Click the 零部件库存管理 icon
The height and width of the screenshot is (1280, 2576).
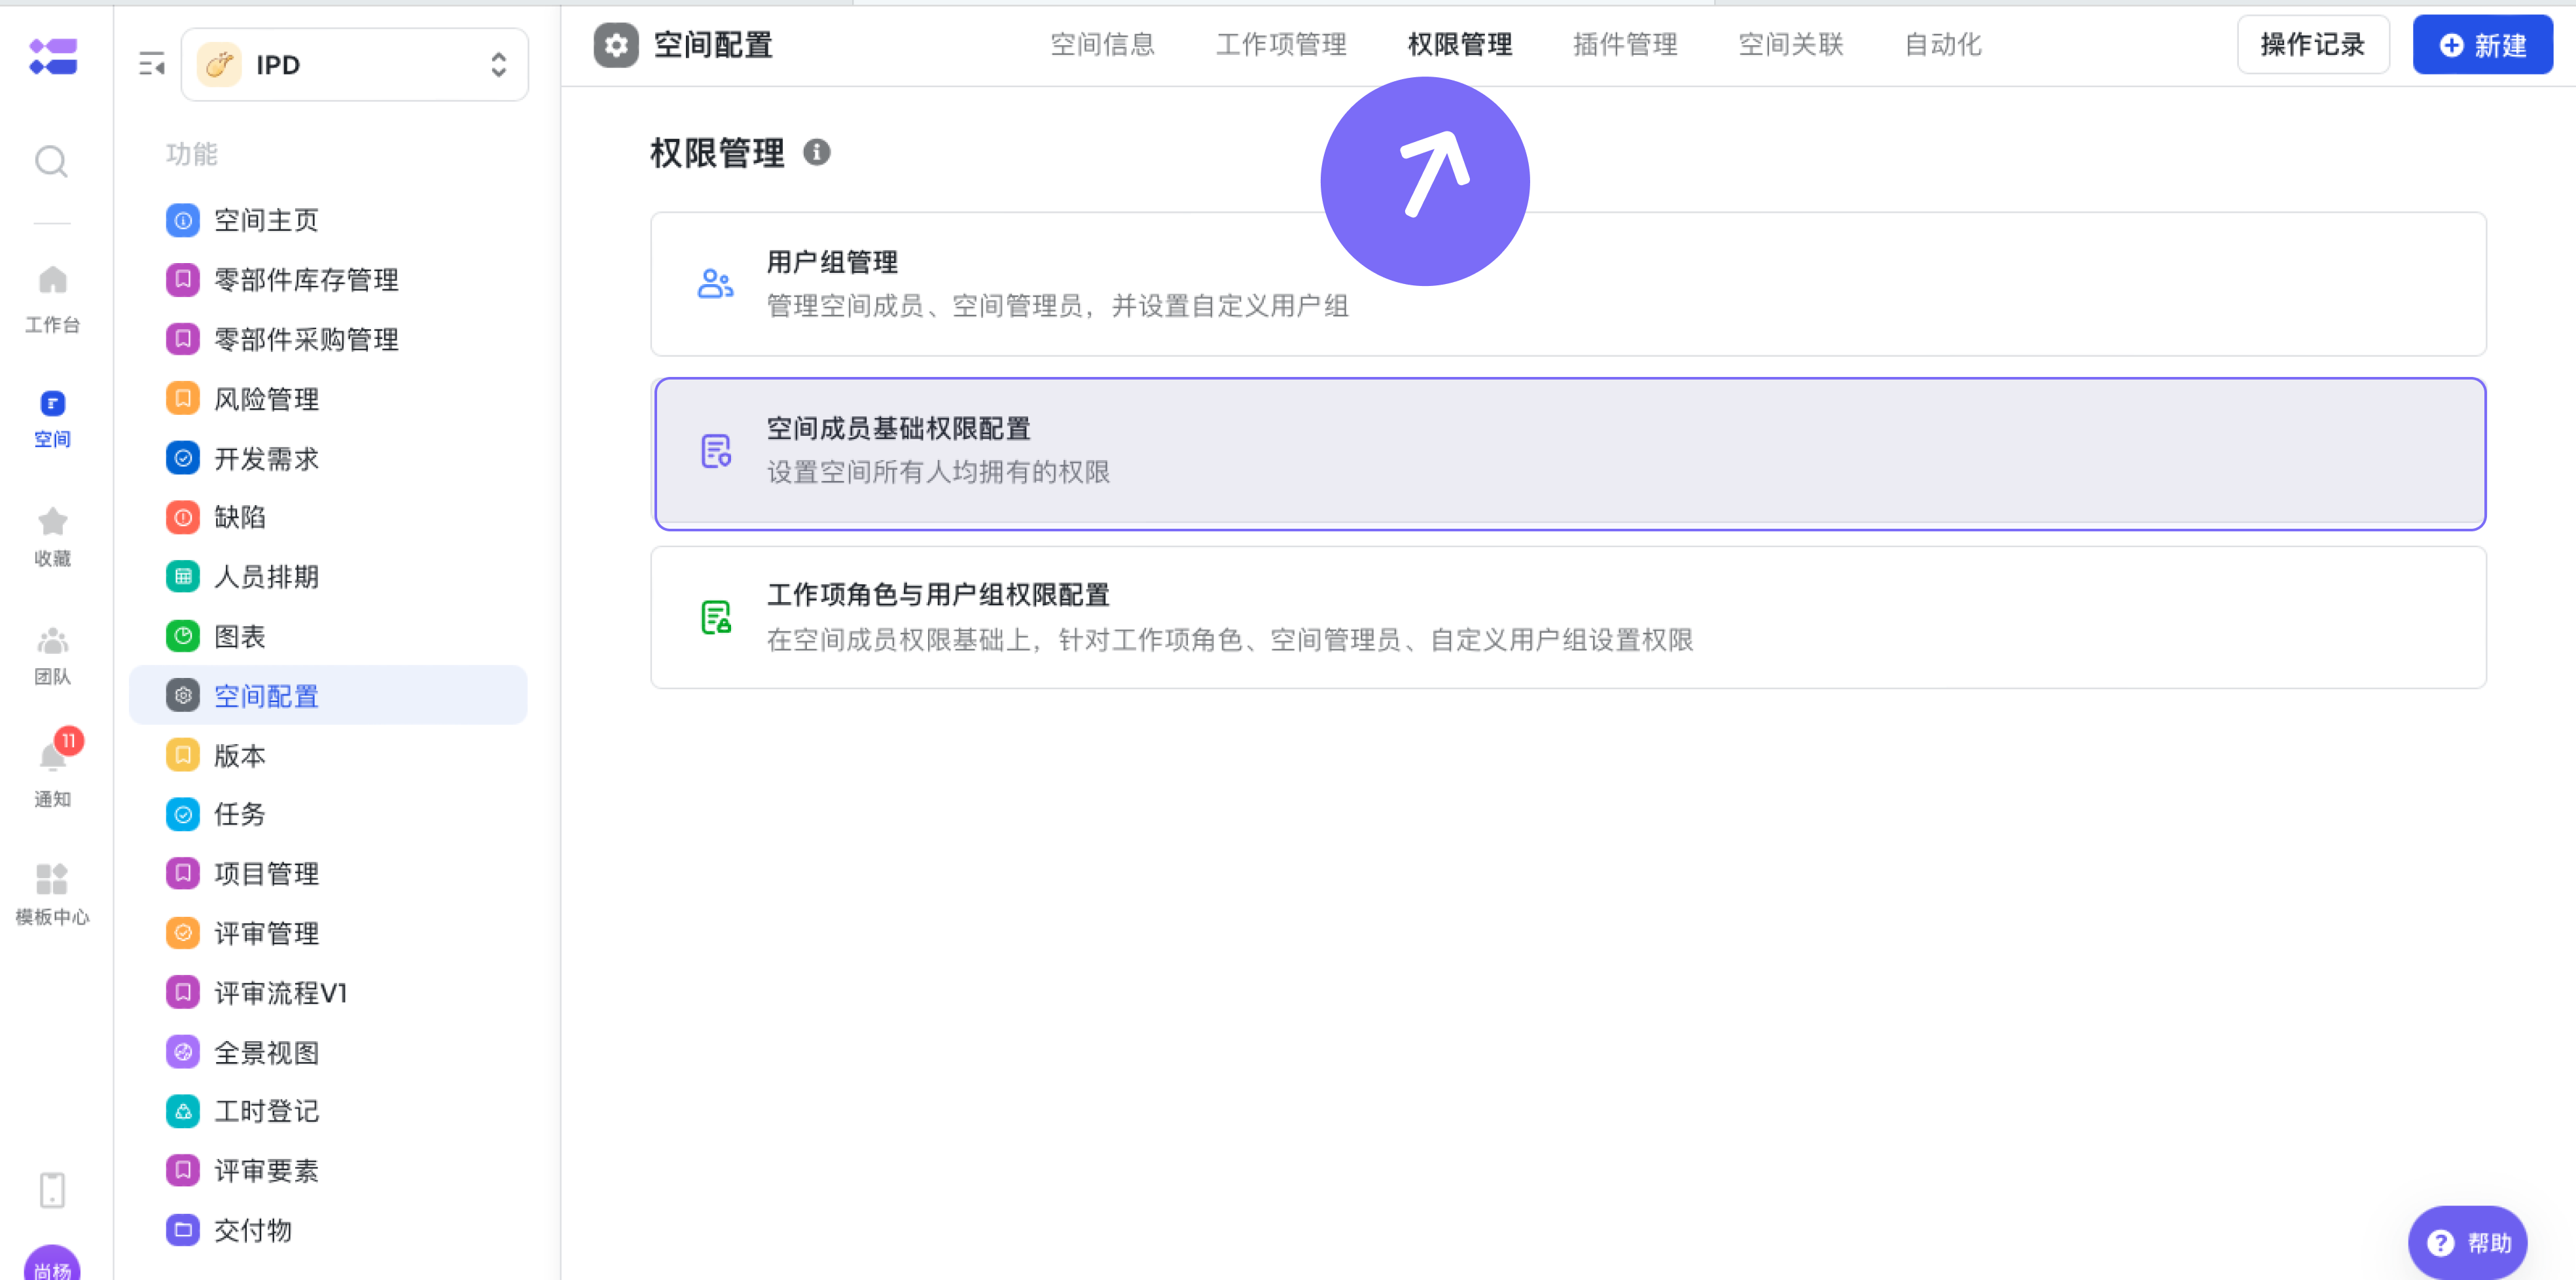coord(183,279)
